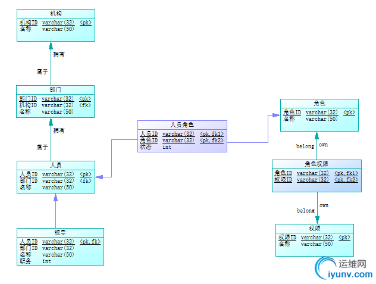Click the 机构ID column in the 机构 table
The width and height of the screenshot is (376, 284).
point(56,23)
